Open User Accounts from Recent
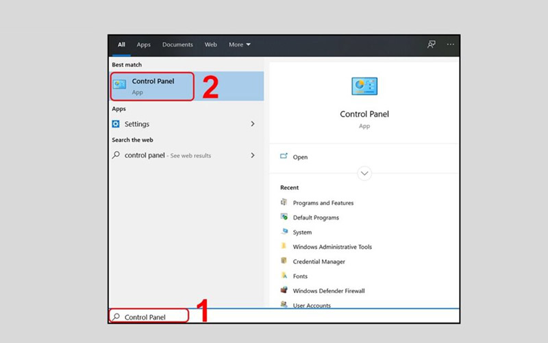This screenshot has width=548, height=343. (312, 305)
